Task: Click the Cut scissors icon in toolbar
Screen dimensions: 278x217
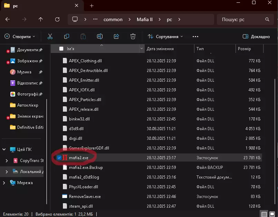Action: 50,36
